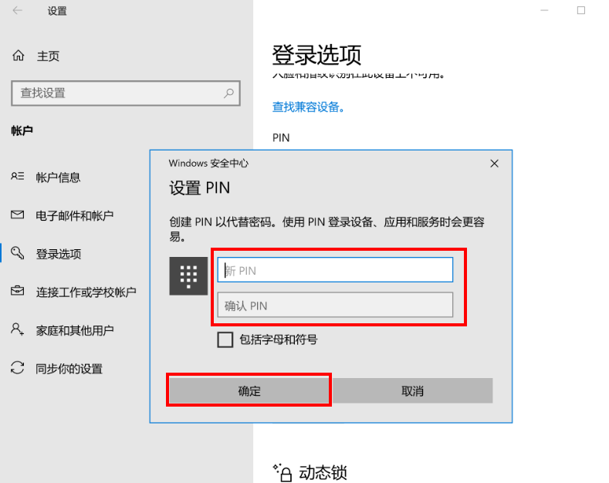Close the Windows 安全中心 dialog
This screenshot has height=483, width=609.
[x=494, y=164]
